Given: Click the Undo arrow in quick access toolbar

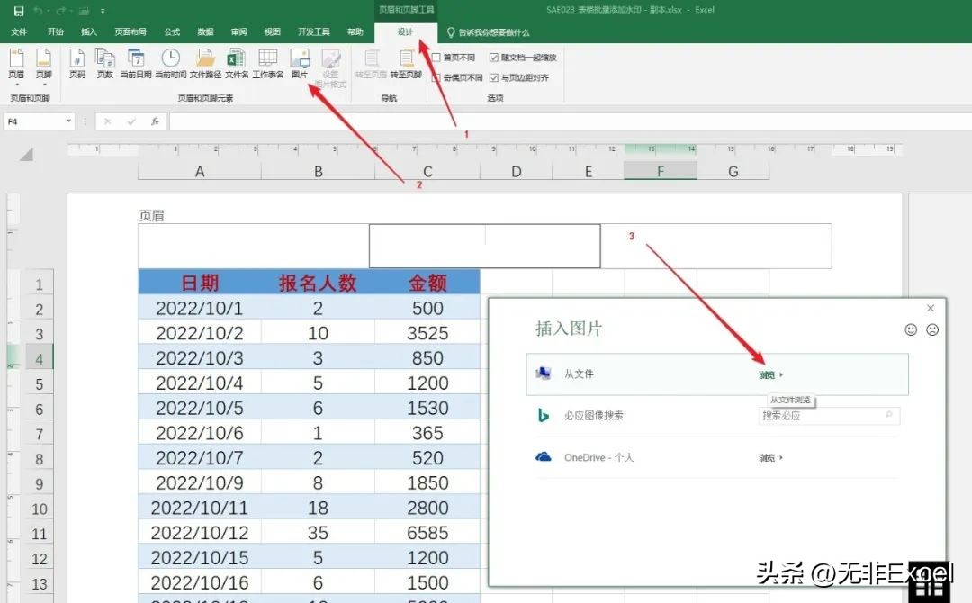Looking at the screenshot, I should coord(38,11).
